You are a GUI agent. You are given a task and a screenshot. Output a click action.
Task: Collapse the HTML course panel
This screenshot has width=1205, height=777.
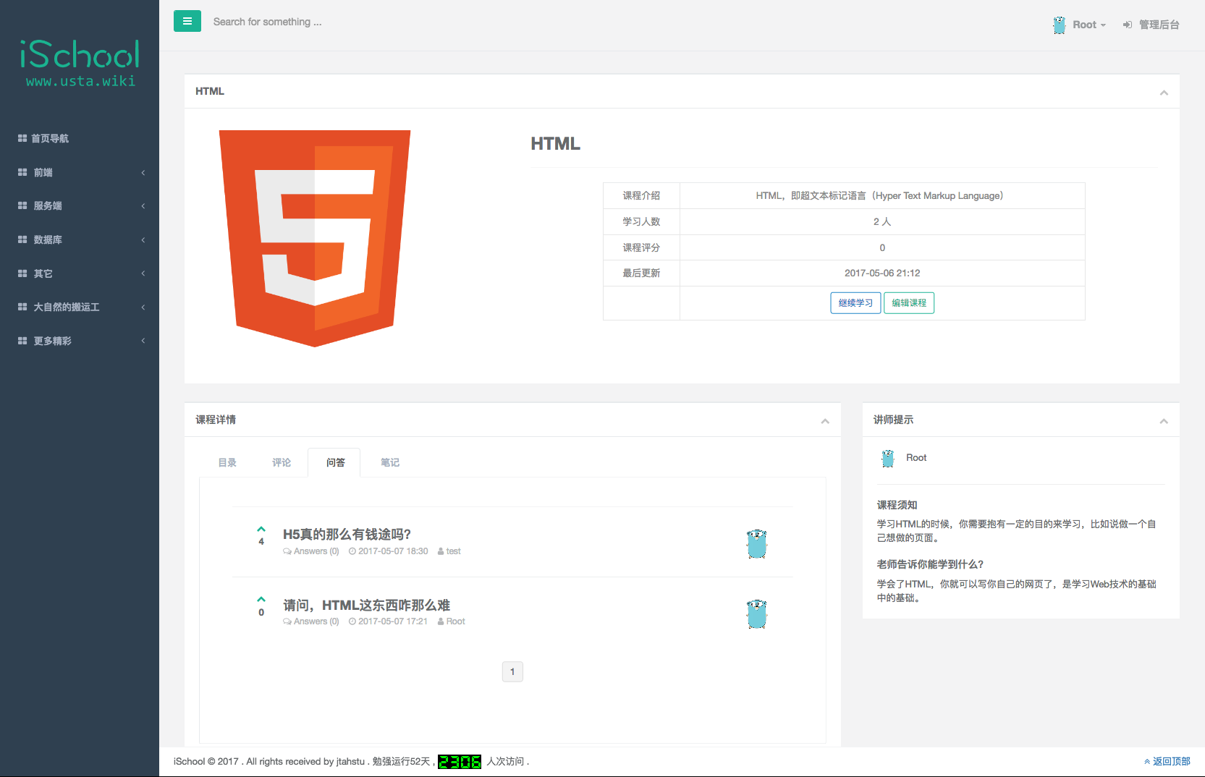tap(1164, 93)
